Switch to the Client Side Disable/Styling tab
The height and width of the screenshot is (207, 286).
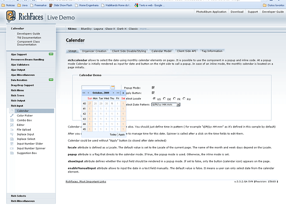click(x=129, y=51)
